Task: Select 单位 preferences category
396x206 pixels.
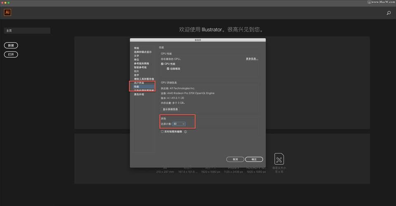Action: 136,60
